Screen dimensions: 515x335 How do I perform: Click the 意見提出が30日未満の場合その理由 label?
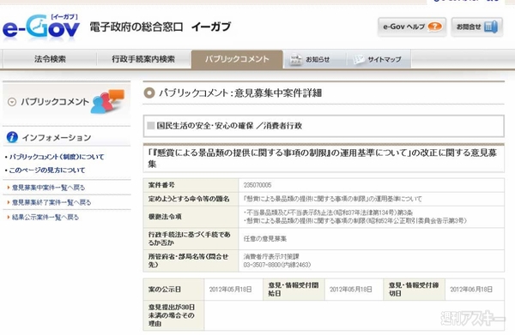[171, 315]
